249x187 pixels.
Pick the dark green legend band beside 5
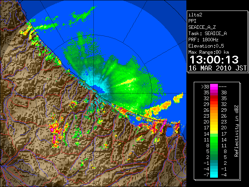[x=214, y=151]
